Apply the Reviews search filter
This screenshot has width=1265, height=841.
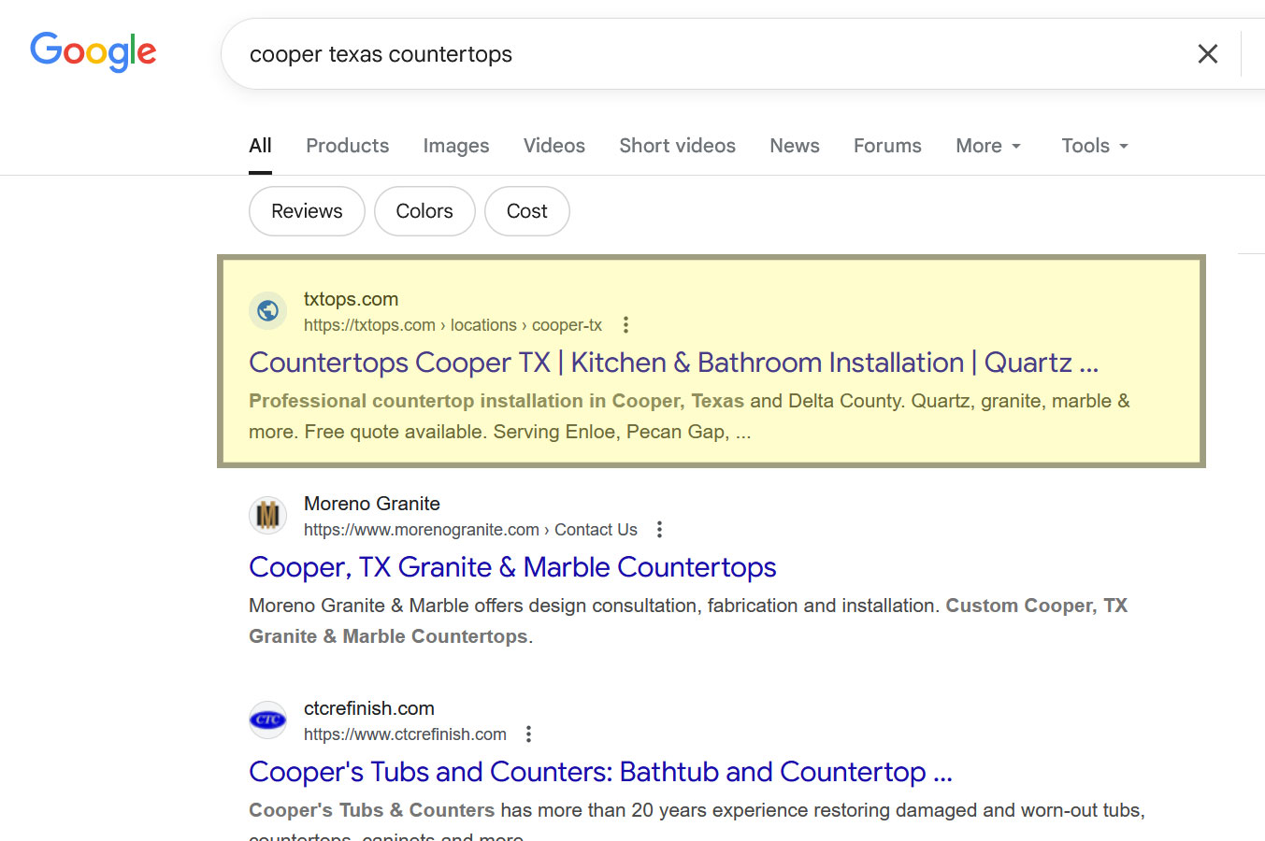tap(307, 211)
